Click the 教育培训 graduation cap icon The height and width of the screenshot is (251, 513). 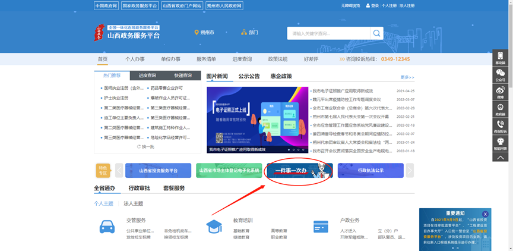point(214,227)
